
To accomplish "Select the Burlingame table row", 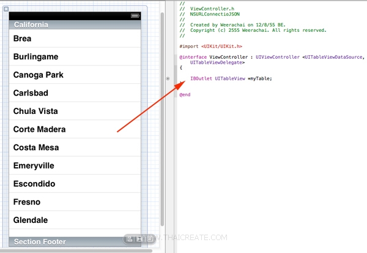I will coord(75,56).
